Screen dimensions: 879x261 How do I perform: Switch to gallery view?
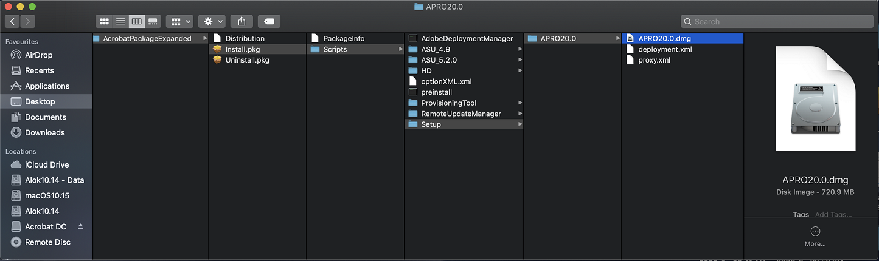coord(153,21)
